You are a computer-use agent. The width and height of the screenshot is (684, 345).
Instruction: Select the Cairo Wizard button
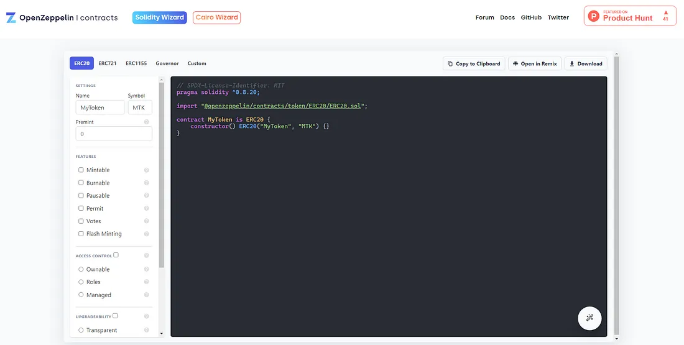tap(217, 17)
